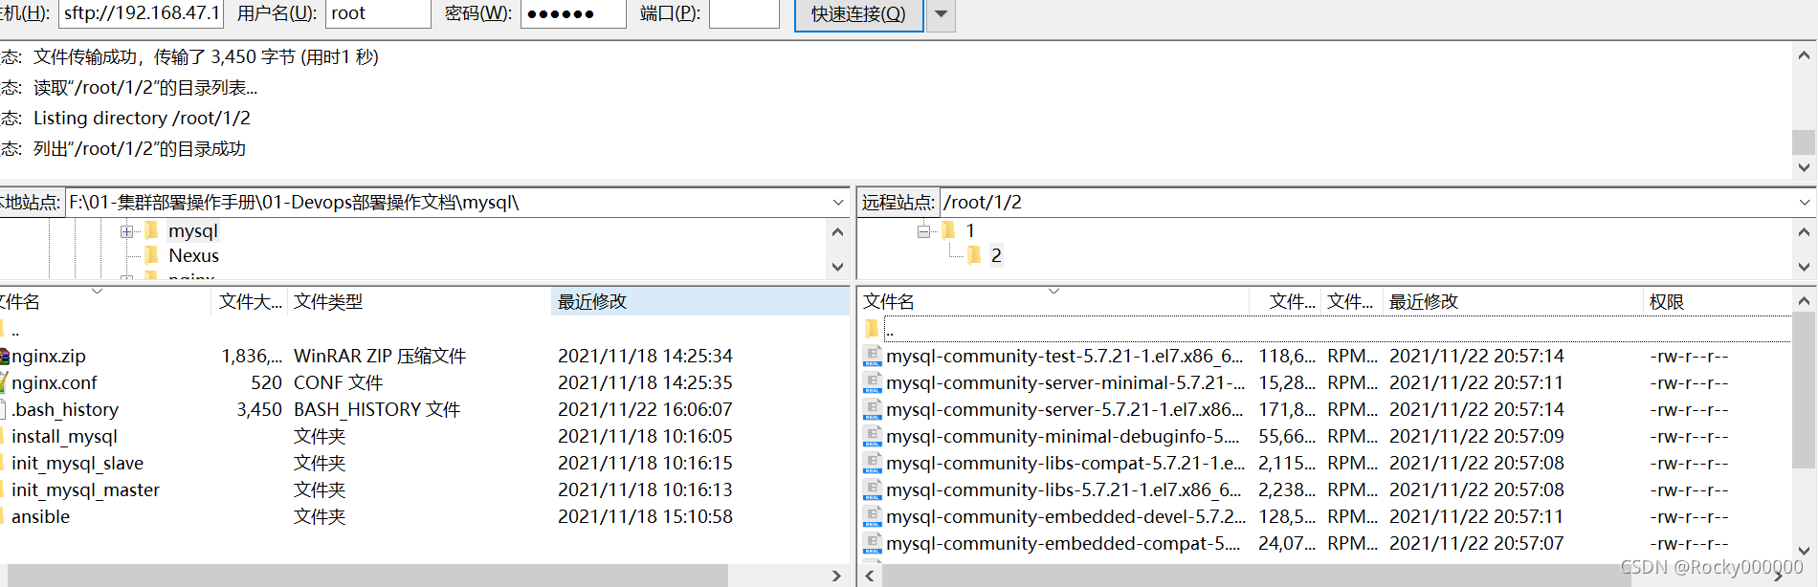
Task: Sort remote files by filename column header
Action: pyautogui.click(x=1053, y=302)
